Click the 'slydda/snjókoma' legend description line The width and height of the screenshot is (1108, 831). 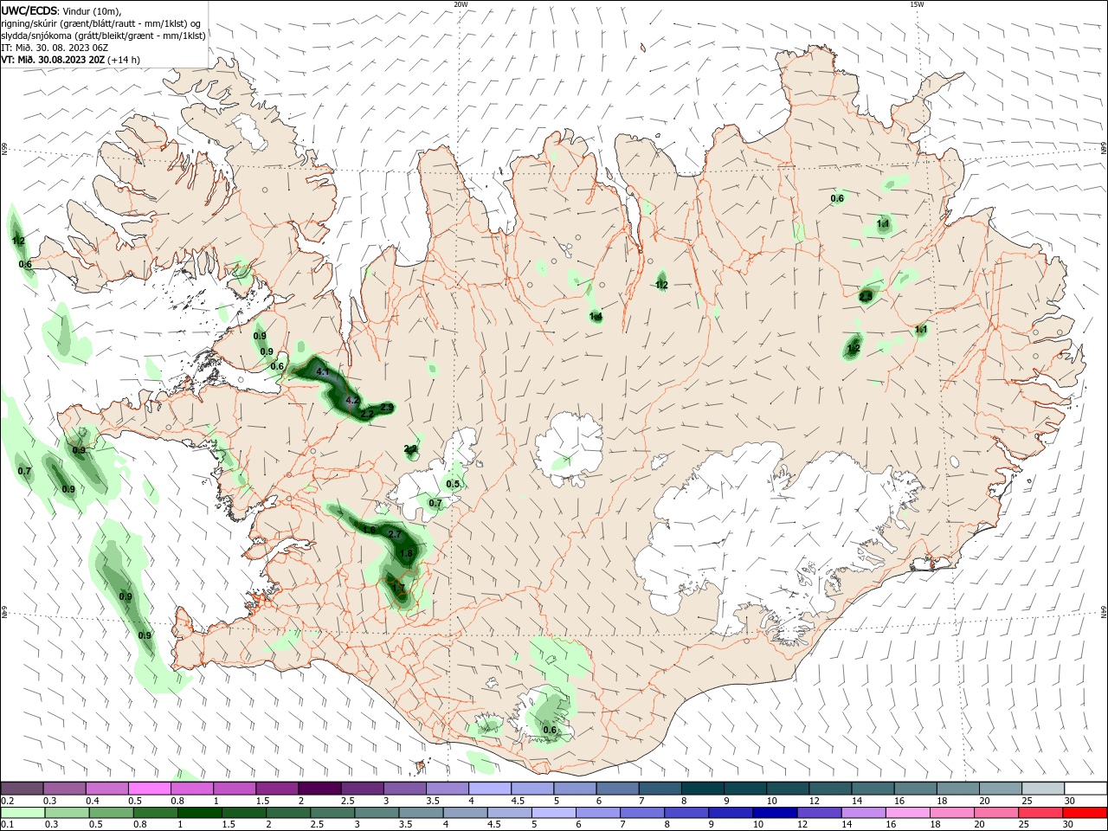pyautogui.click(x=103, y=35)
